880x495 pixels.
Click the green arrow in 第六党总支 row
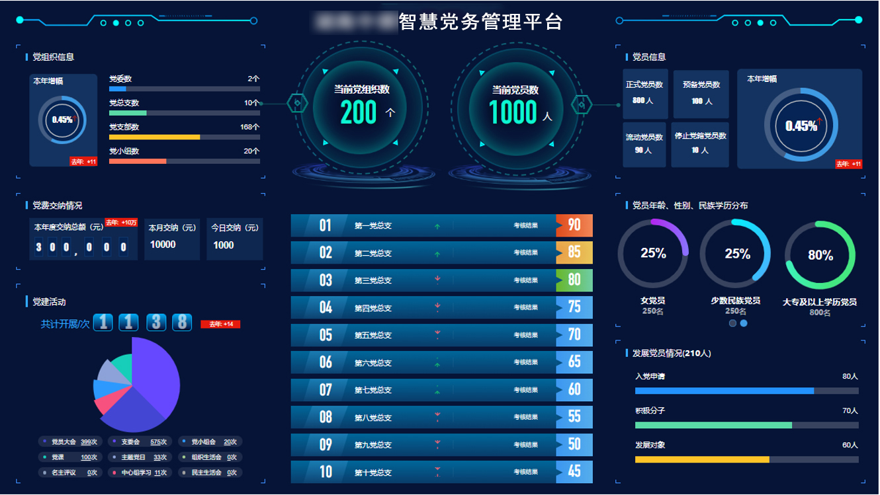437,362
